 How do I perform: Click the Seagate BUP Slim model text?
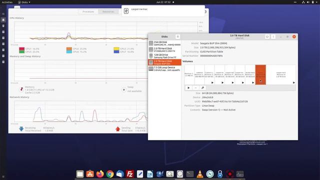pos(213,43)
